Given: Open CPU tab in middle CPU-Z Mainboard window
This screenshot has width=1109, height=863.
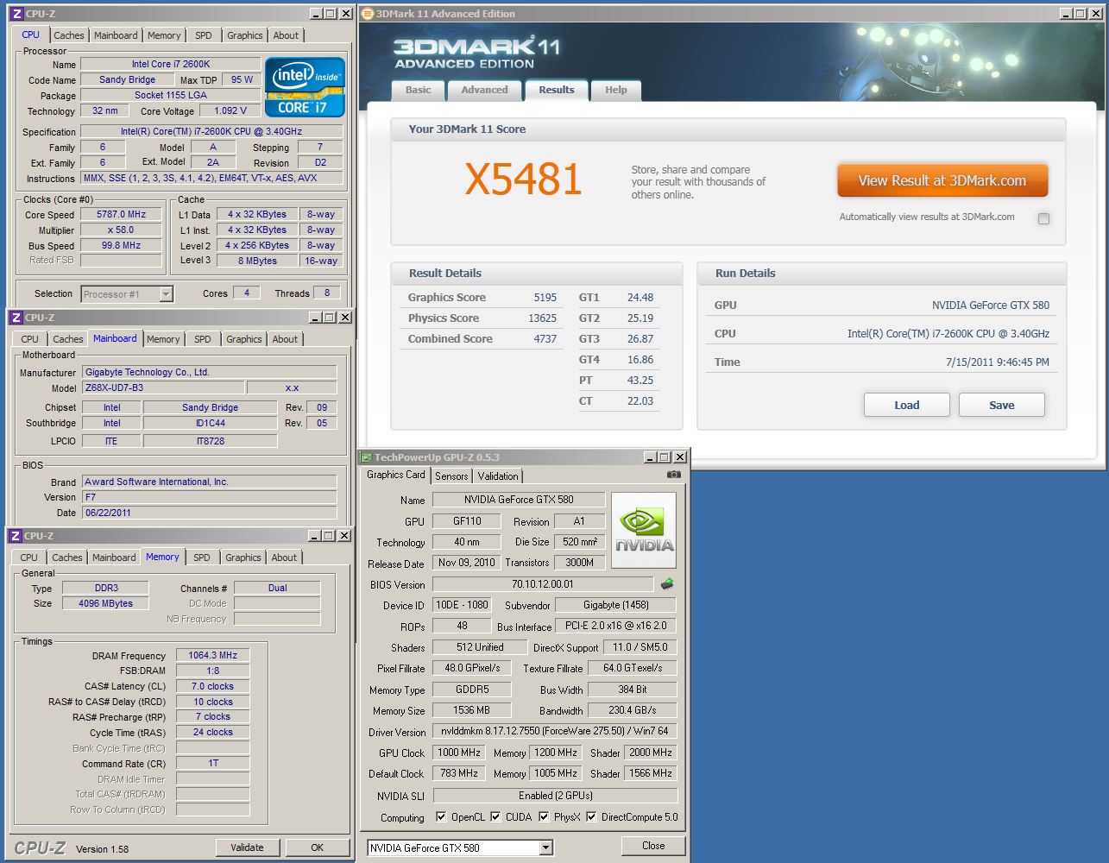Looking at the screenshot, I should click(x=29, y=339).
